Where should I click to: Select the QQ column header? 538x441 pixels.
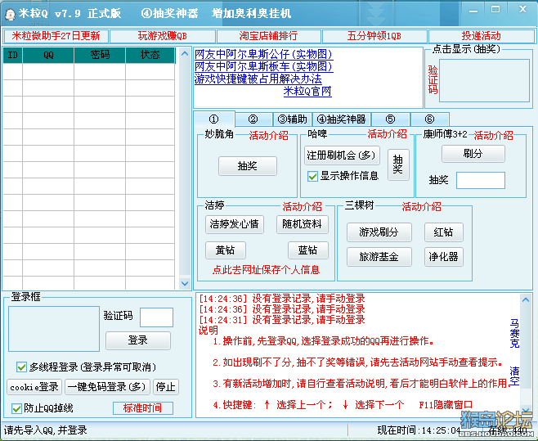point(48,55)
